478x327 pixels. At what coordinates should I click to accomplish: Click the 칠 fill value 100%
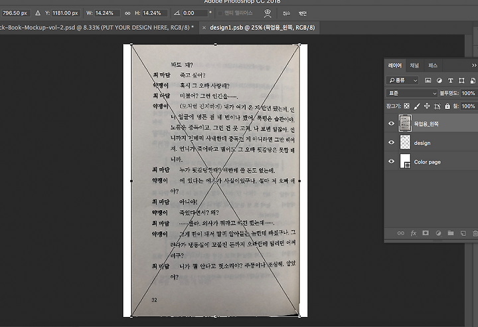pyautogui.click(x=468, y=106)
